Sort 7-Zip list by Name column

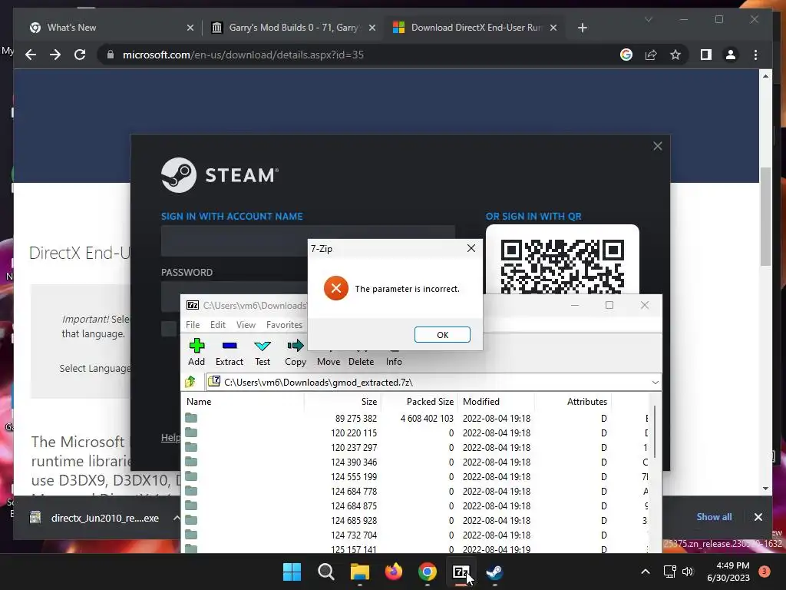[243, 401]
